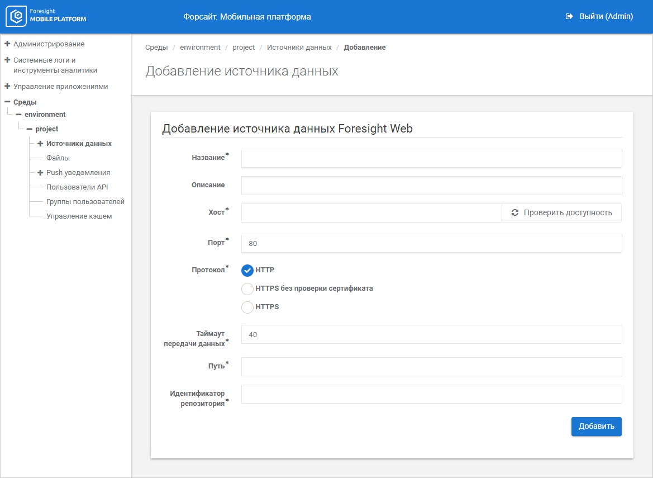Image resolution: width=653 pixels, height=478 pixels.
Task: Expand the Управление приложениями node
Action: pyautogui.click(x=7, y=87)
